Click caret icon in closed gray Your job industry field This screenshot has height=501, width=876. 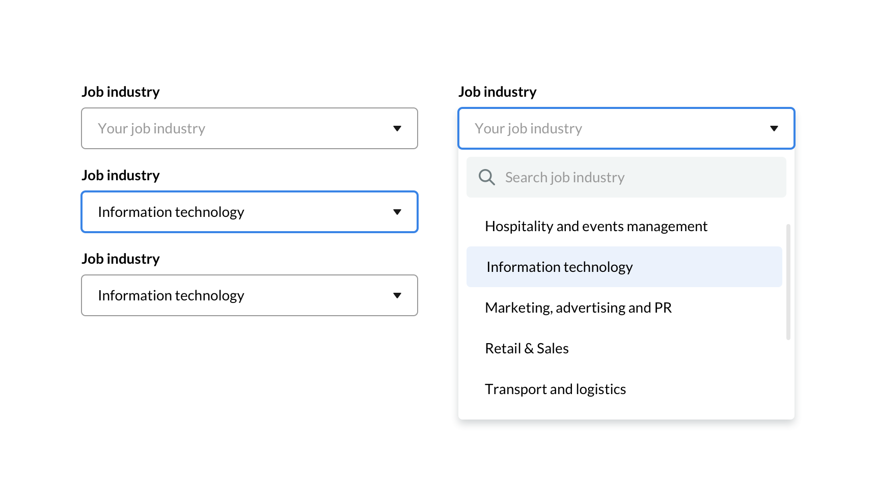pyautogui.click(x=397, y=128)
